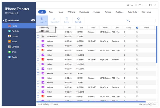The width and height of the screenshot is (160, 108).
Task: Check the first Kalimba 1.40 MB checkbox
Action: click(x=38, y=46)
